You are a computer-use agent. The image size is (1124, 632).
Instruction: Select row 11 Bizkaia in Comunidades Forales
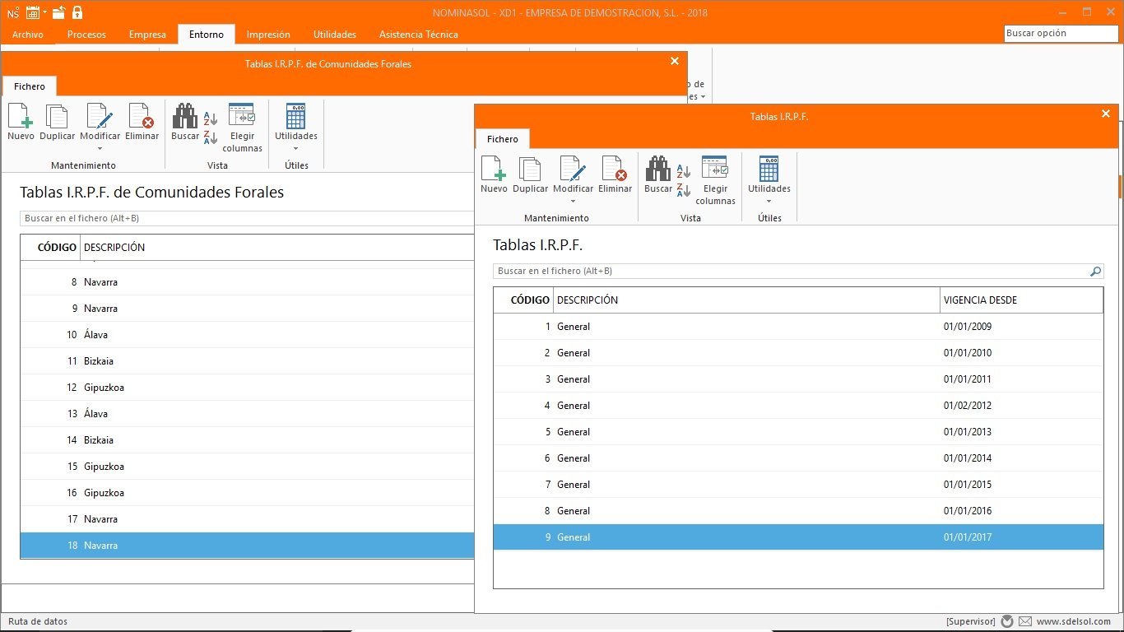tap(248, 361)
